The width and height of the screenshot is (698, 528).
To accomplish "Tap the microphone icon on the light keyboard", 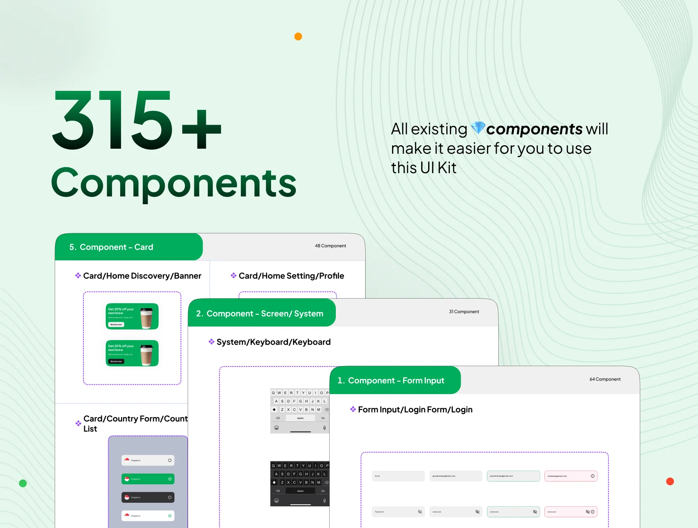I will click(325, 428).
